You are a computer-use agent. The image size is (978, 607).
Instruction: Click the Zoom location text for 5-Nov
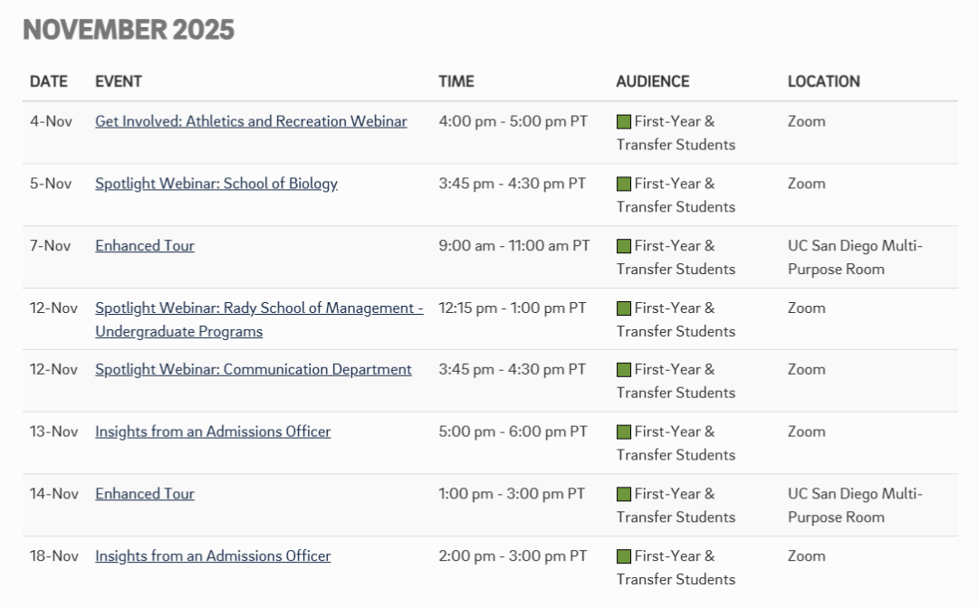pos(805,183)
